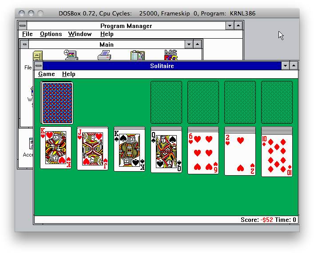The width and height of the screenshot is (314, 253).
Task: Click the Control Panel computer icon in Main
Action: coord(72,55)
